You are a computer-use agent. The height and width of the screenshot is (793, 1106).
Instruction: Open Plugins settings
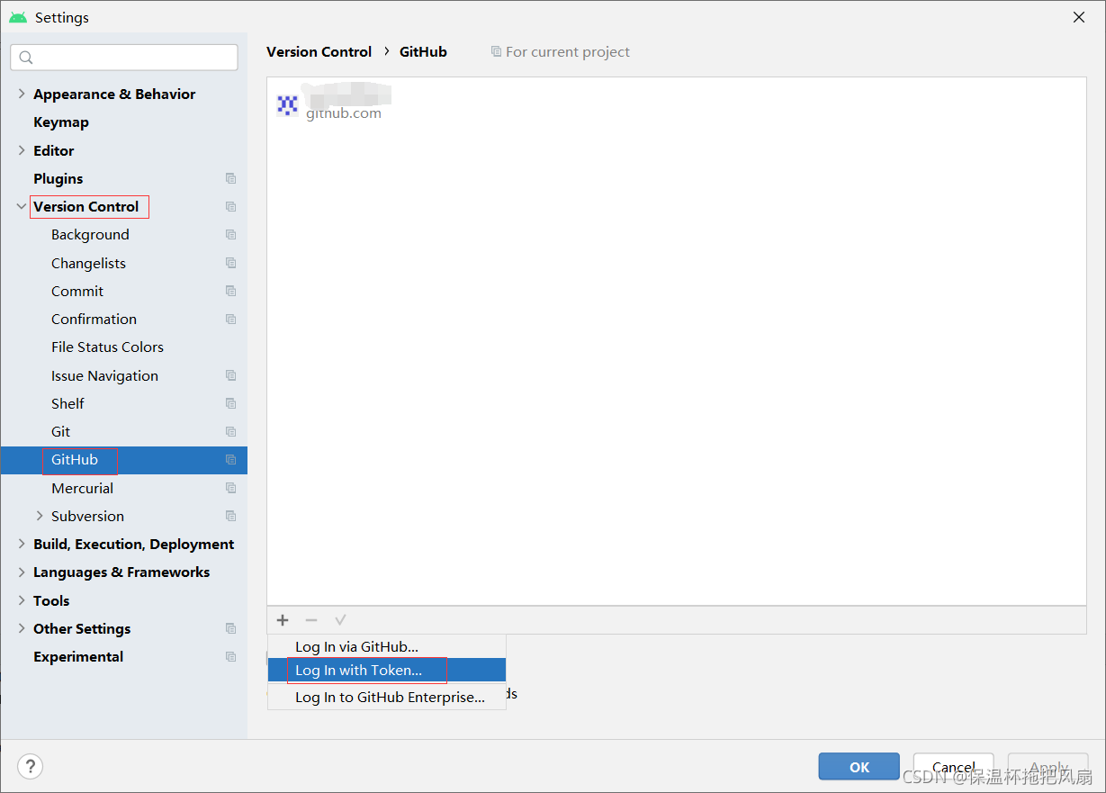click(x=58, y=178)
